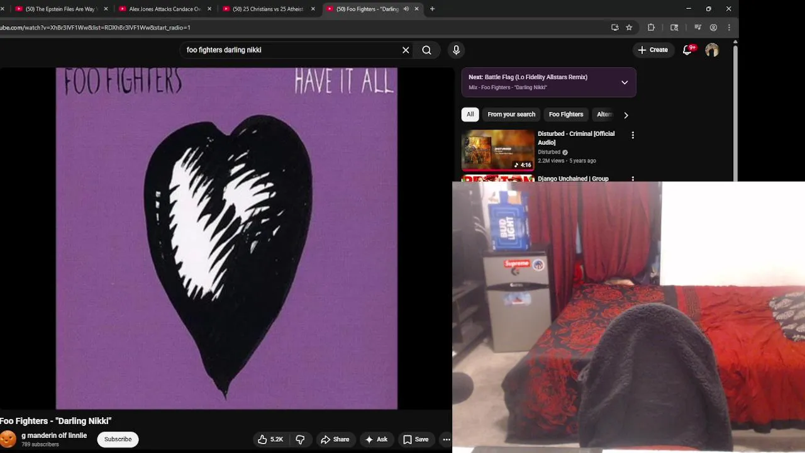Select the All filter chip
This screenshot has height=453, width=805.
point(470,115)
